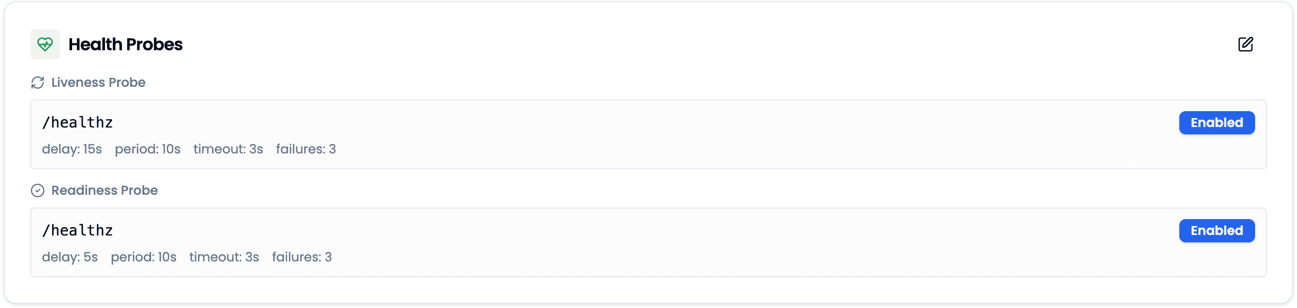Click the readiness period: 10s value
Image resolution: width=1297 pixels, height=308 pixels.
(x=143, y=257)
